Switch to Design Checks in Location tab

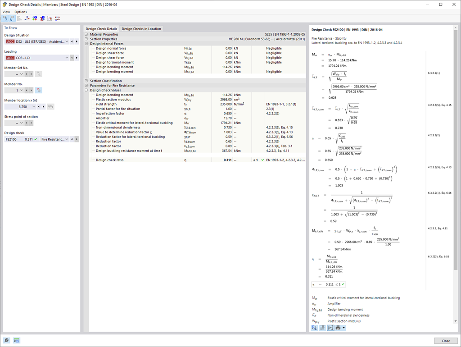(x=141, y=29)
